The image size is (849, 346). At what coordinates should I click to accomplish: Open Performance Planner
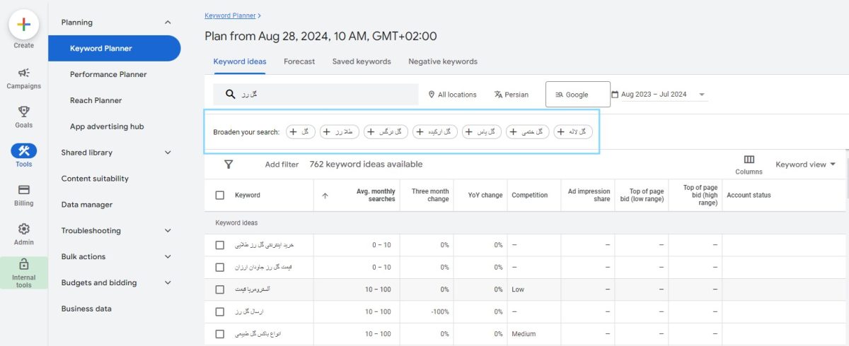[x=108, y=74]
